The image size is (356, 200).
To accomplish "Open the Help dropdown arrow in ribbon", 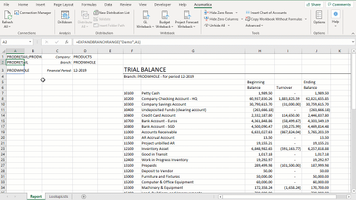I will [335, 26].
